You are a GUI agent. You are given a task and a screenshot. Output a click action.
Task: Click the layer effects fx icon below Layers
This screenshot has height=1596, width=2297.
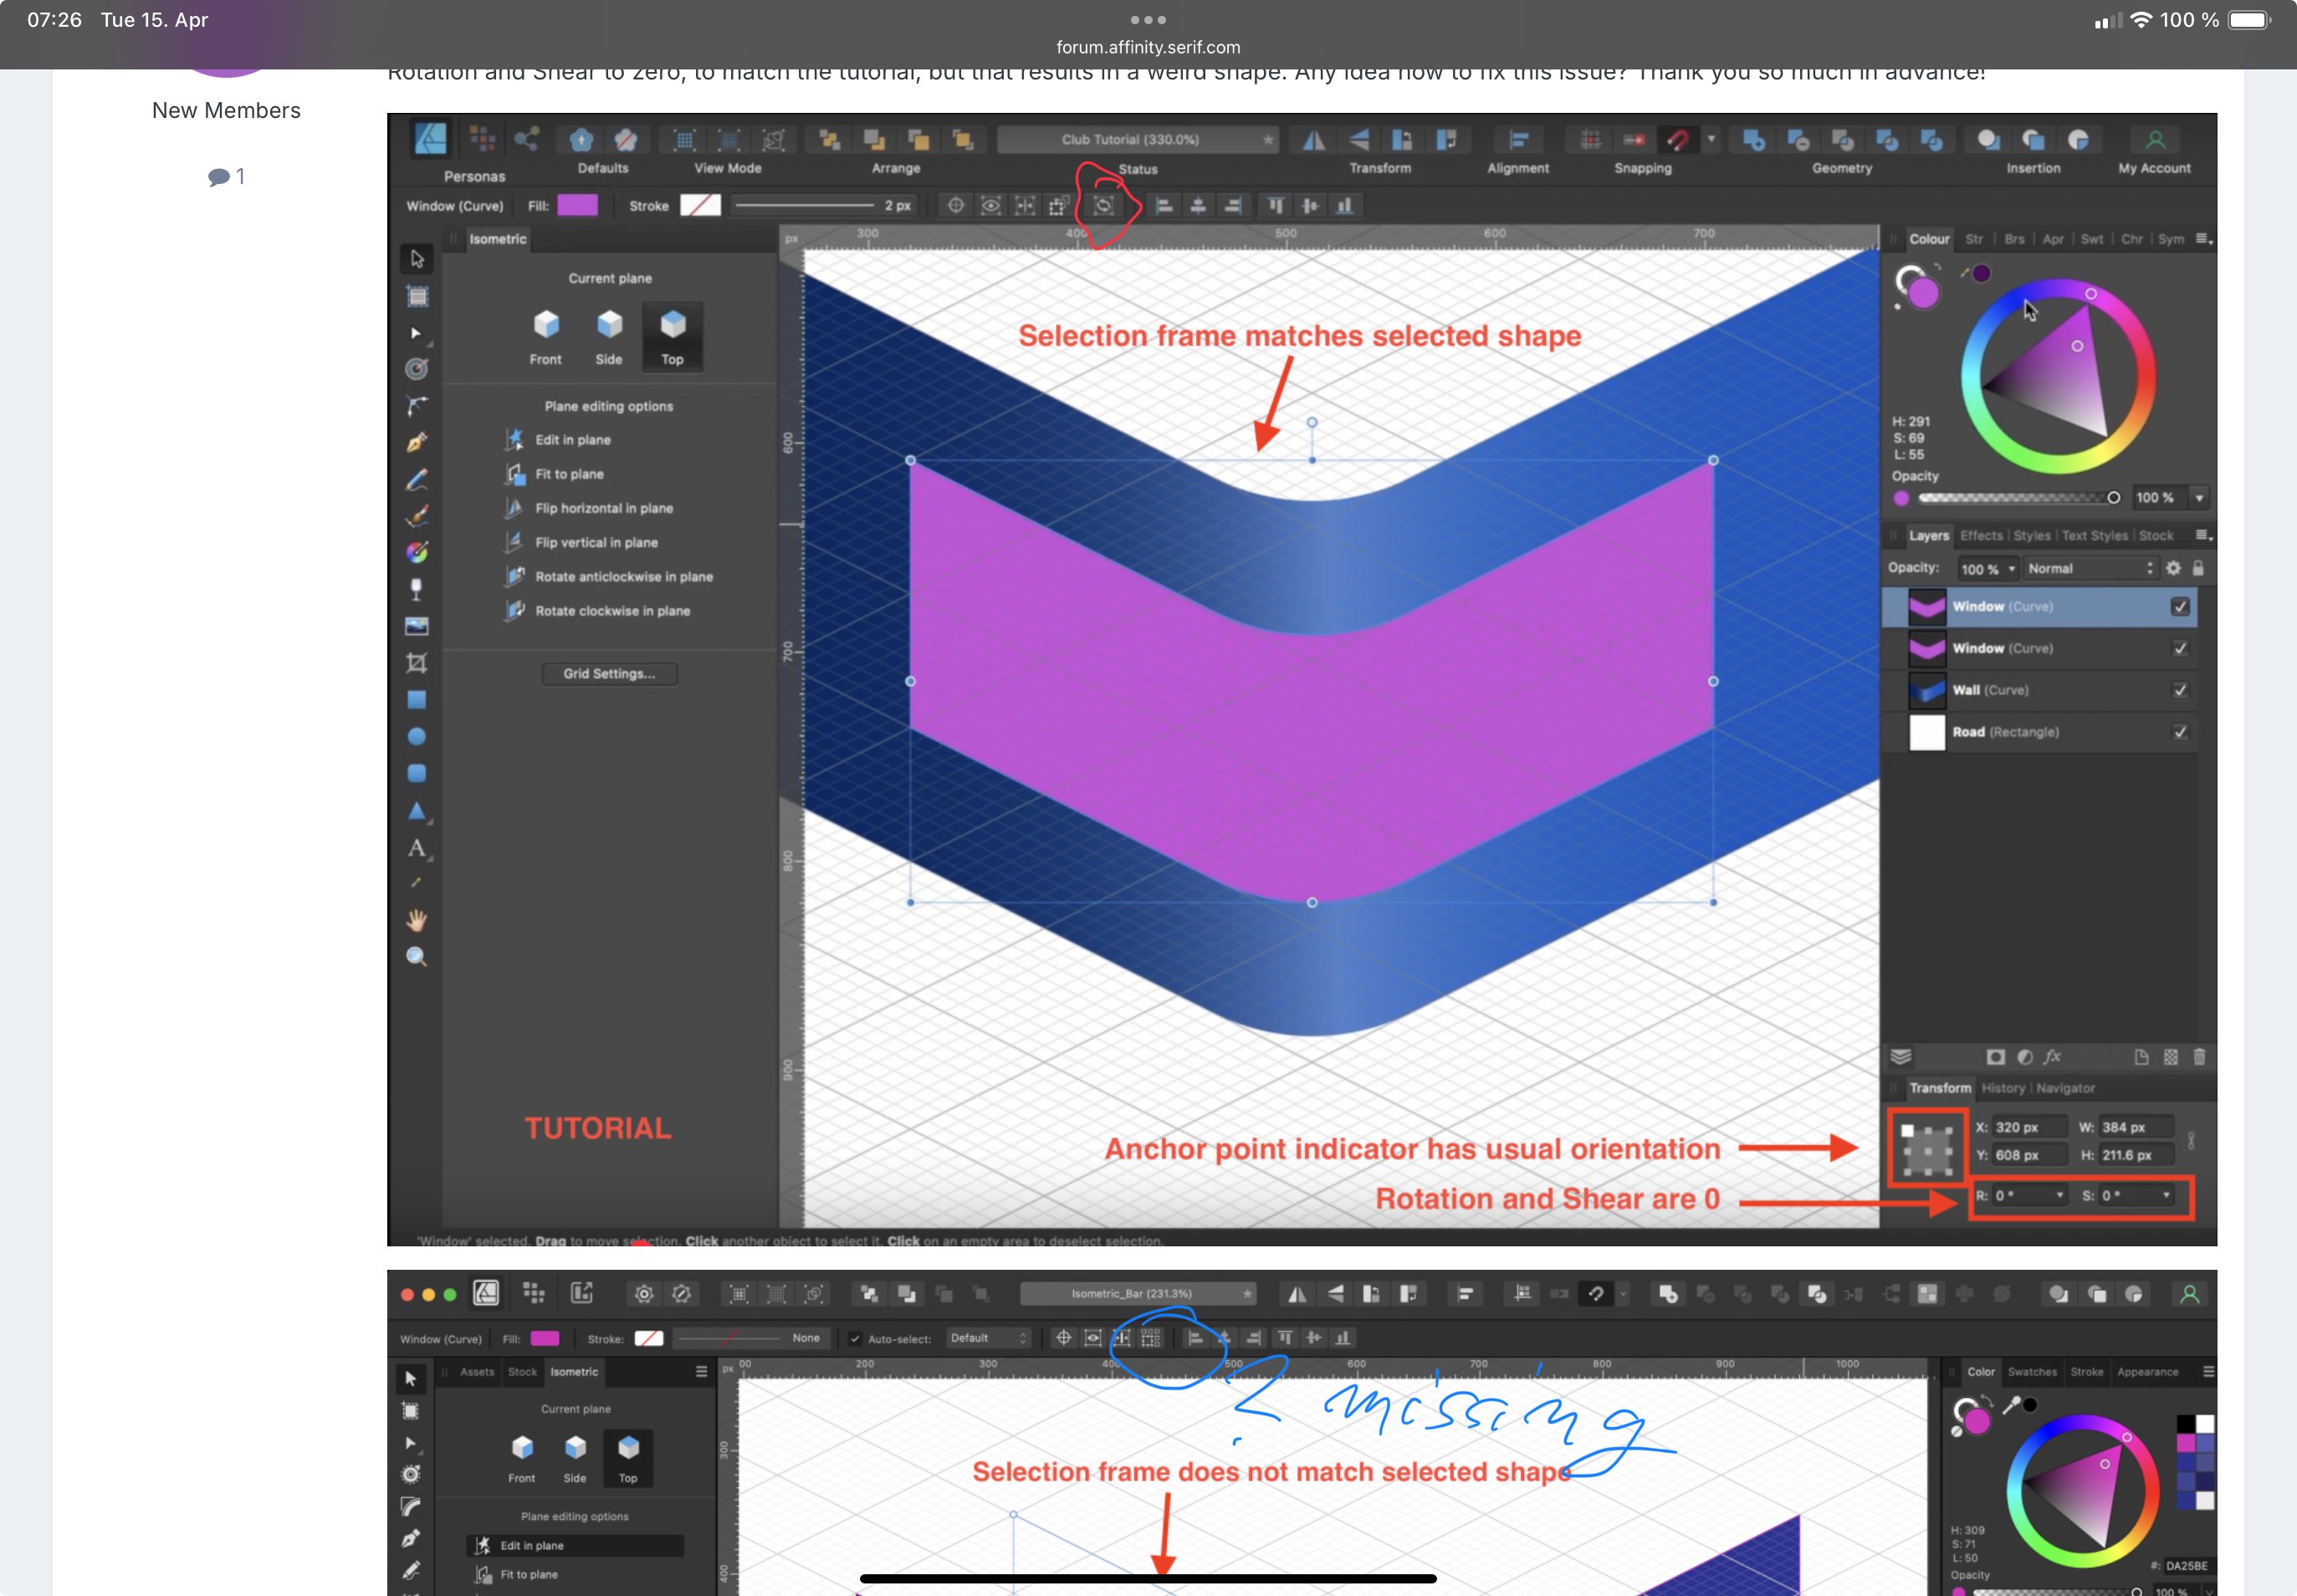[x=2052, y=1057]
